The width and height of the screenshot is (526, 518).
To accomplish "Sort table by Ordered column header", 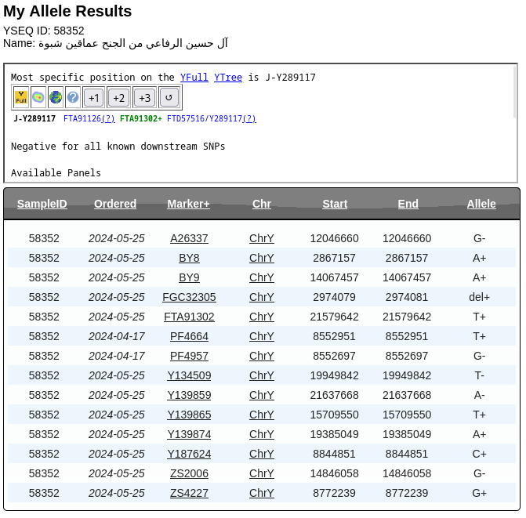I will [115, 204].
